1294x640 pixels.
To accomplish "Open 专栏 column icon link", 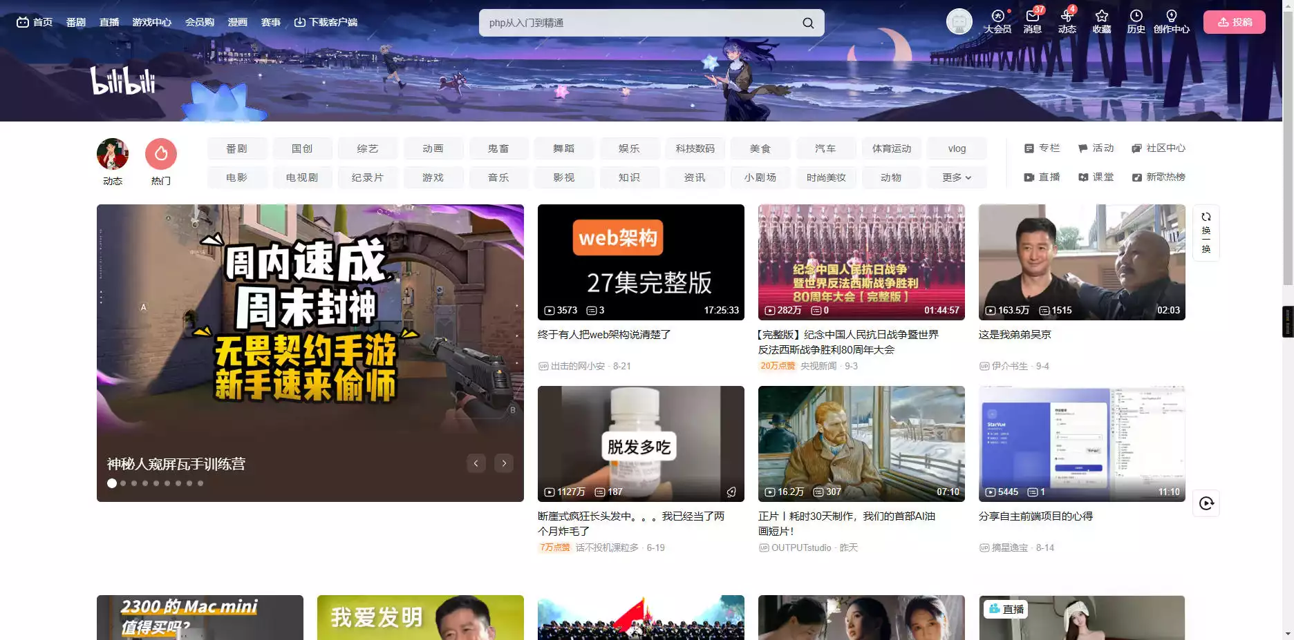I will (1042, 148).
